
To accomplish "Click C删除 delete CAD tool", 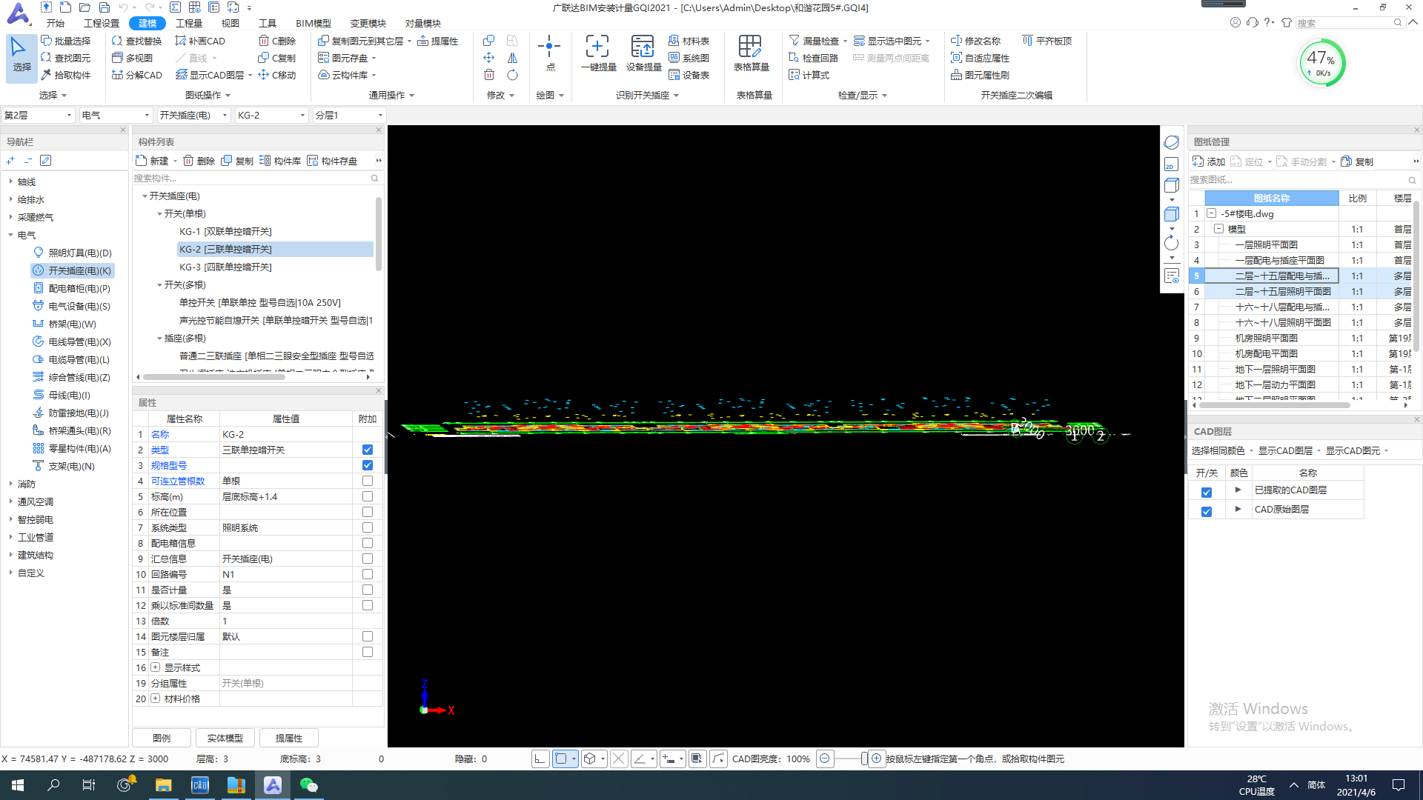I will coord(277,41).
